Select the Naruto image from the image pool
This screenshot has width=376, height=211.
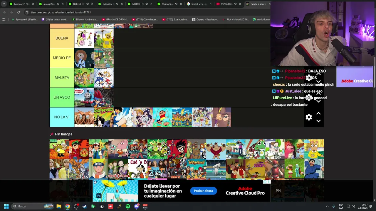(98, 169)
